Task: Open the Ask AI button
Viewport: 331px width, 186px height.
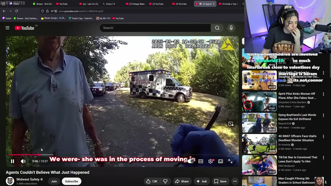Action: coord(201,181)
